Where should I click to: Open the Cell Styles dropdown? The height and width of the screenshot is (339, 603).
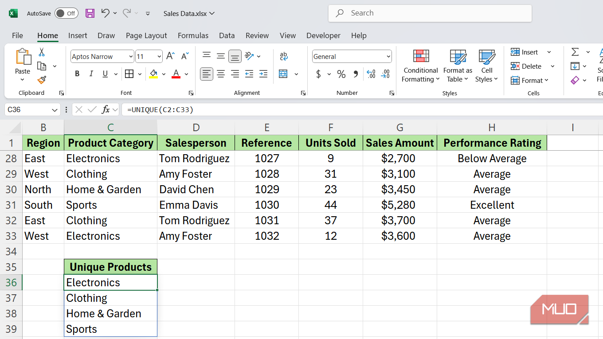tap(486, 66)
